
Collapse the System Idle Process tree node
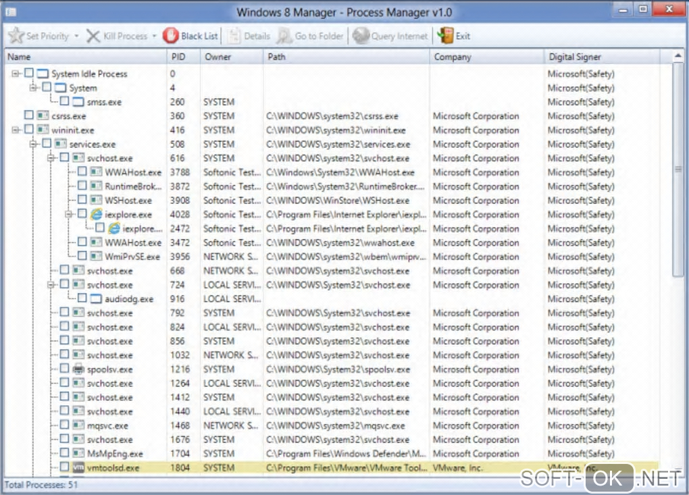[16, 74]
